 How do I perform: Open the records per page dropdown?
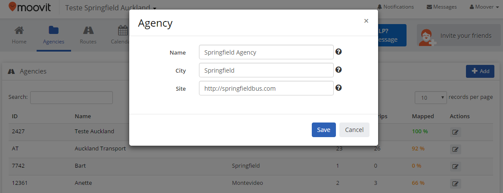[431, 98]
